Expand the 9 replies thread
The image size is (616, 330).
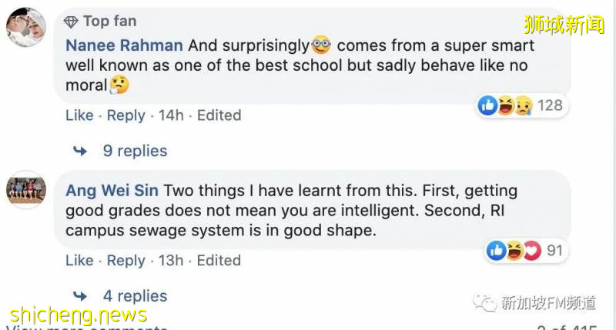[135, 151]
